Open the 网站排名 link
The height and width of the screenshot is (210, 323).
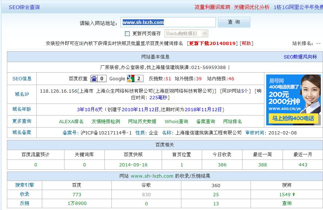[x=232, y=121]
